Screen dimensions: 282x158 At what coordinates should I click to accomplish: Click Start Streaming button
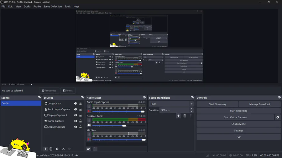pyautogui.click(x=217, y=104)
